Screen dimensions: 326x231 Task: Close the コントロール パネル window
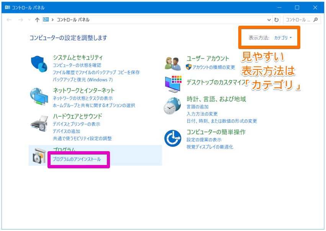click(x=315, y=8)
